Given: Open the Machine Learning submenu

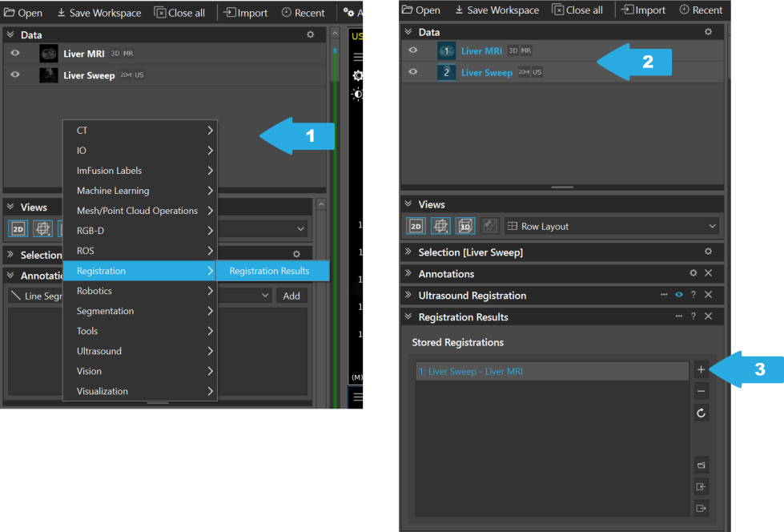Looking at the screenshot, I should pyautogui.click(x=140, y=191).
